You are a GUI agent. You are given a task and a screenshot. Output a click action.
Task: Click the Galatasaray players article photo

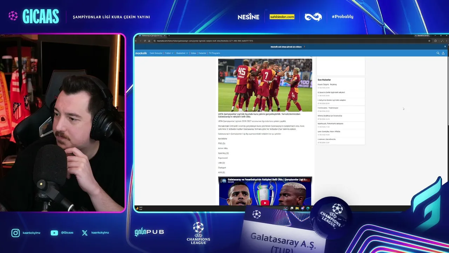(x=265, y=85)
